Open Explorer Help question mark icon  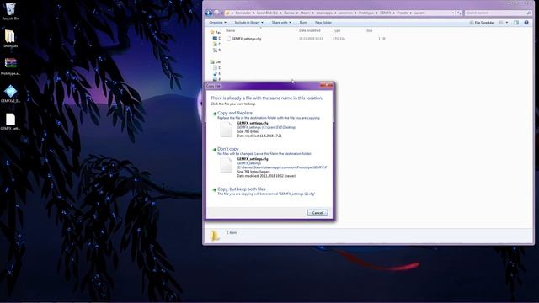click(526, 23)
